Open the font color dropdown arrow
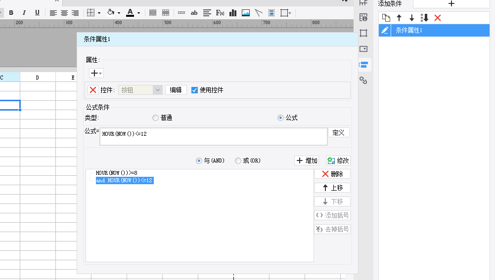 138,13
